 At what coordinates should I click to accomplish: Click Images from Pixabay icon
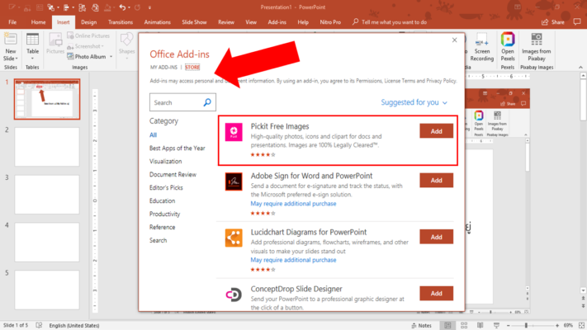(537, 40)
